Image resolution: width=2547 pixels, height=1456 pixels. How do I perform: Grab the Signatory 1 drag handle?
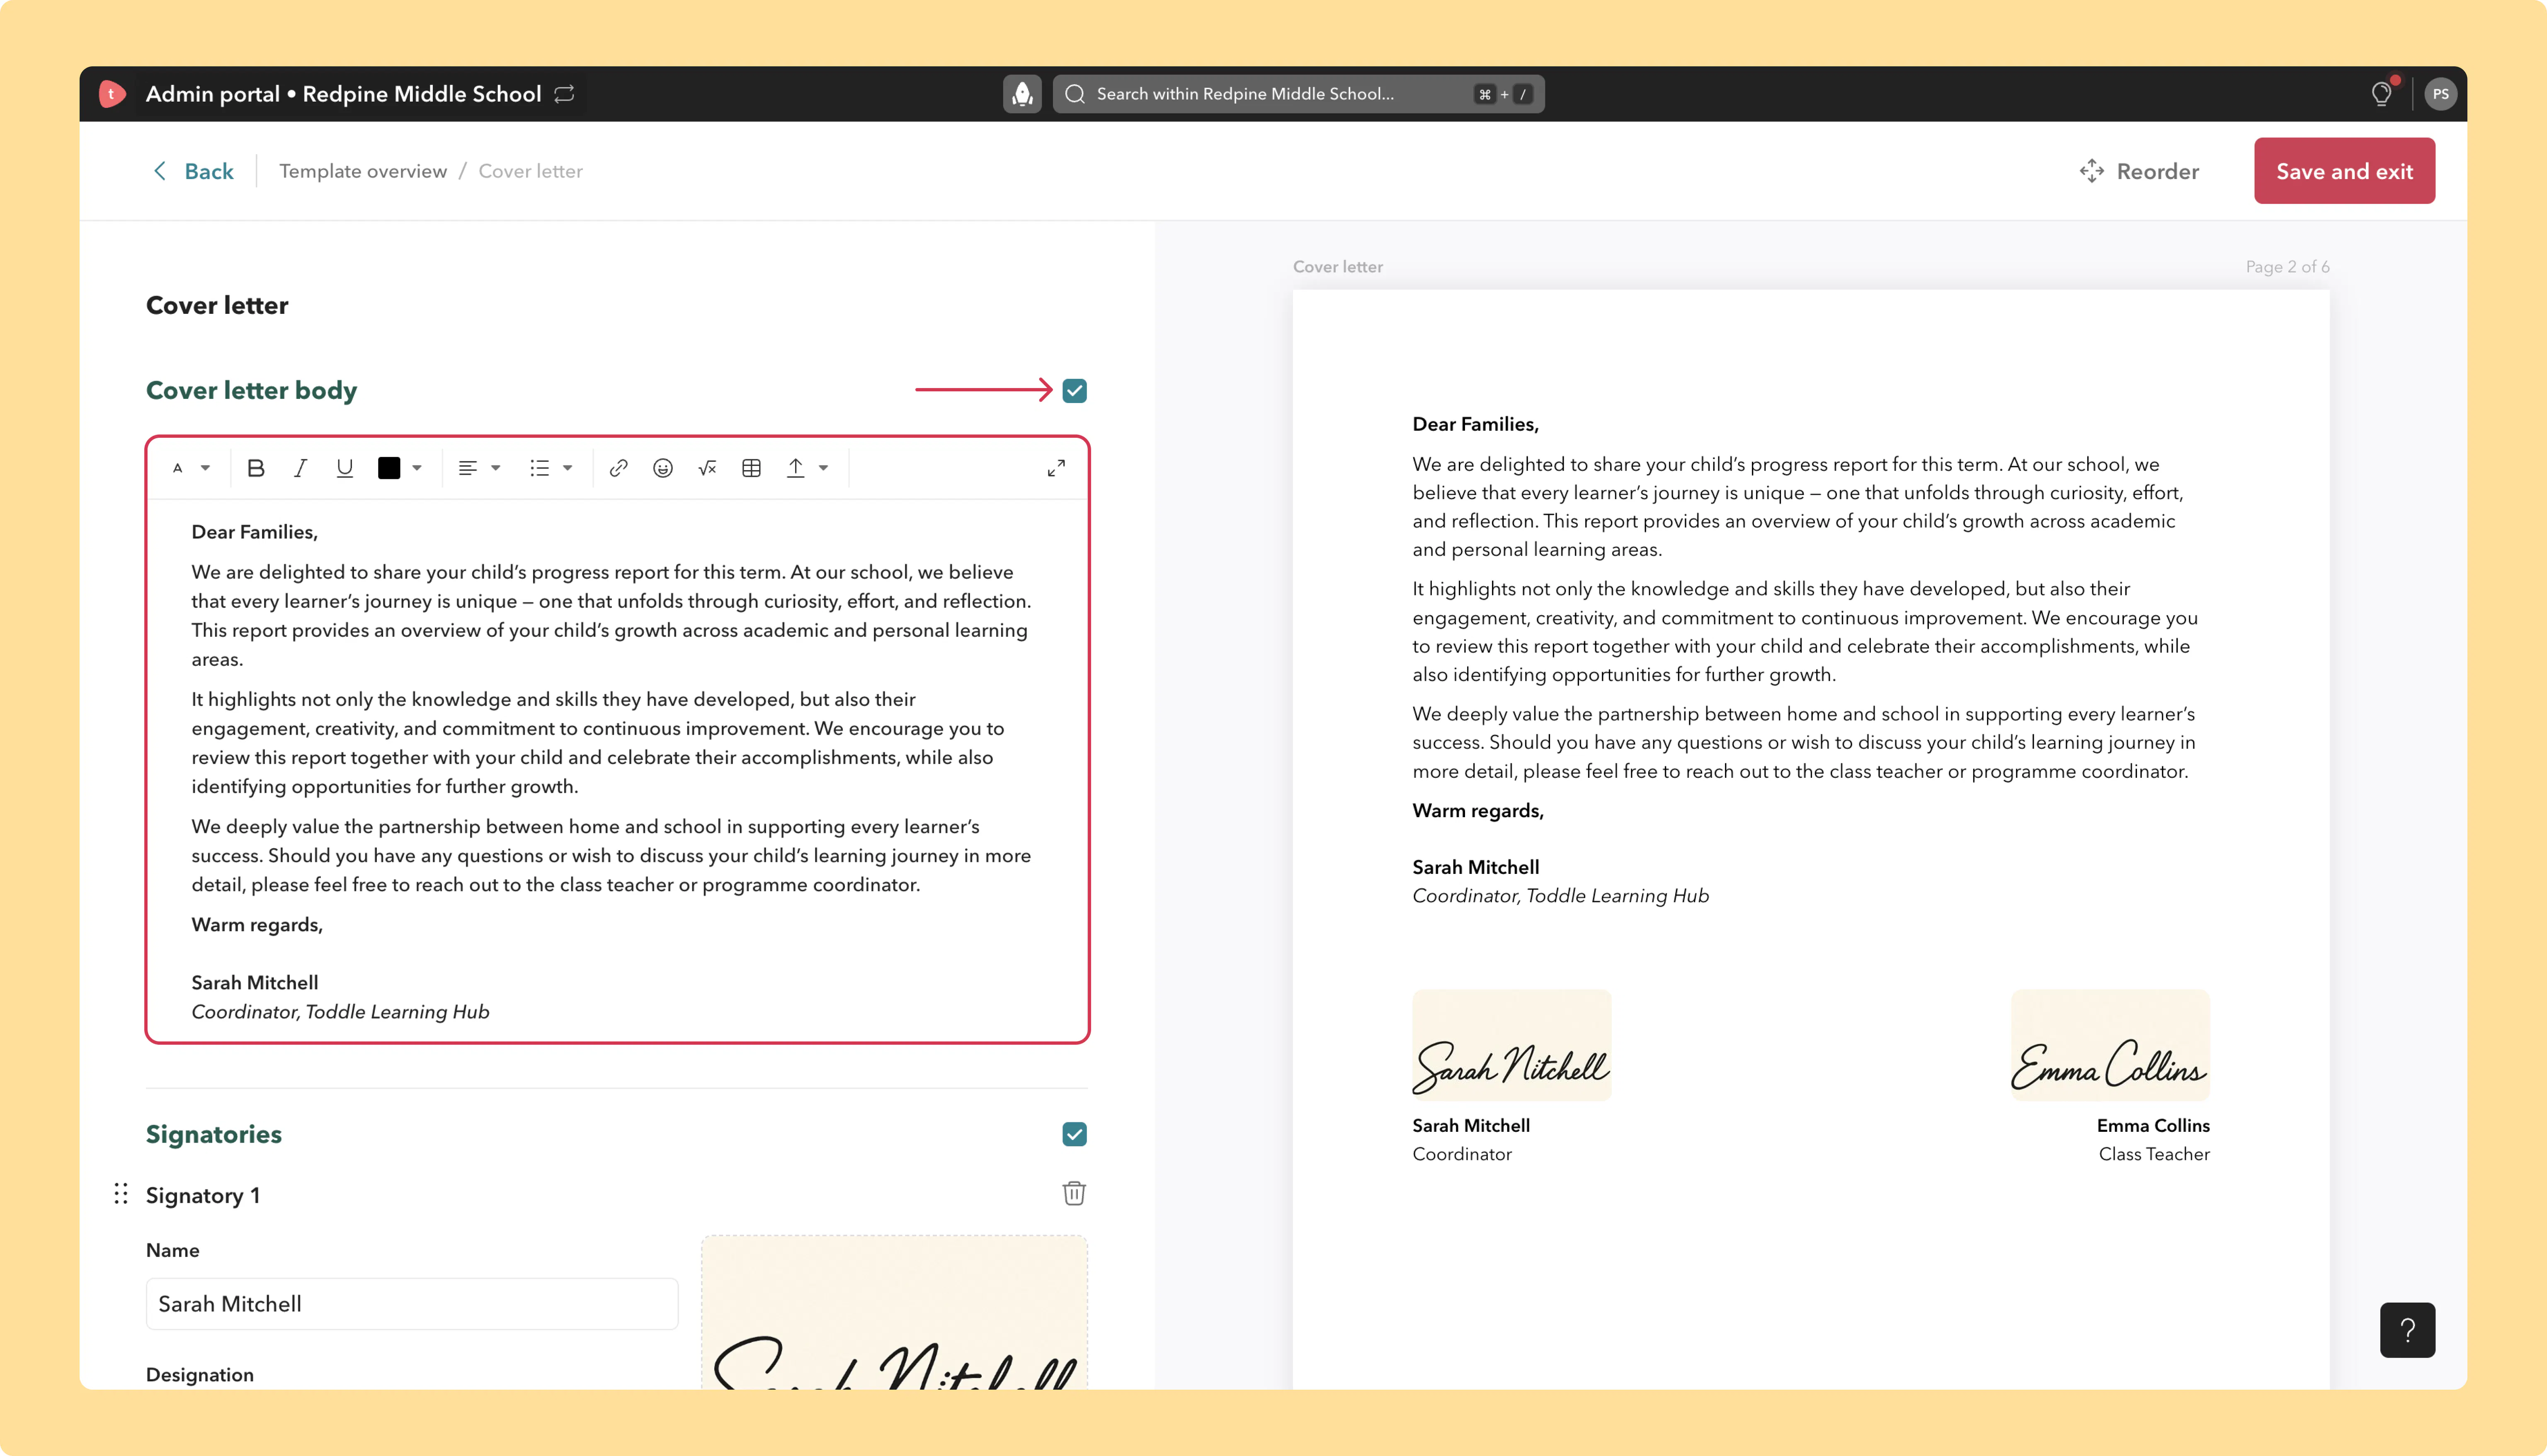121,1194
